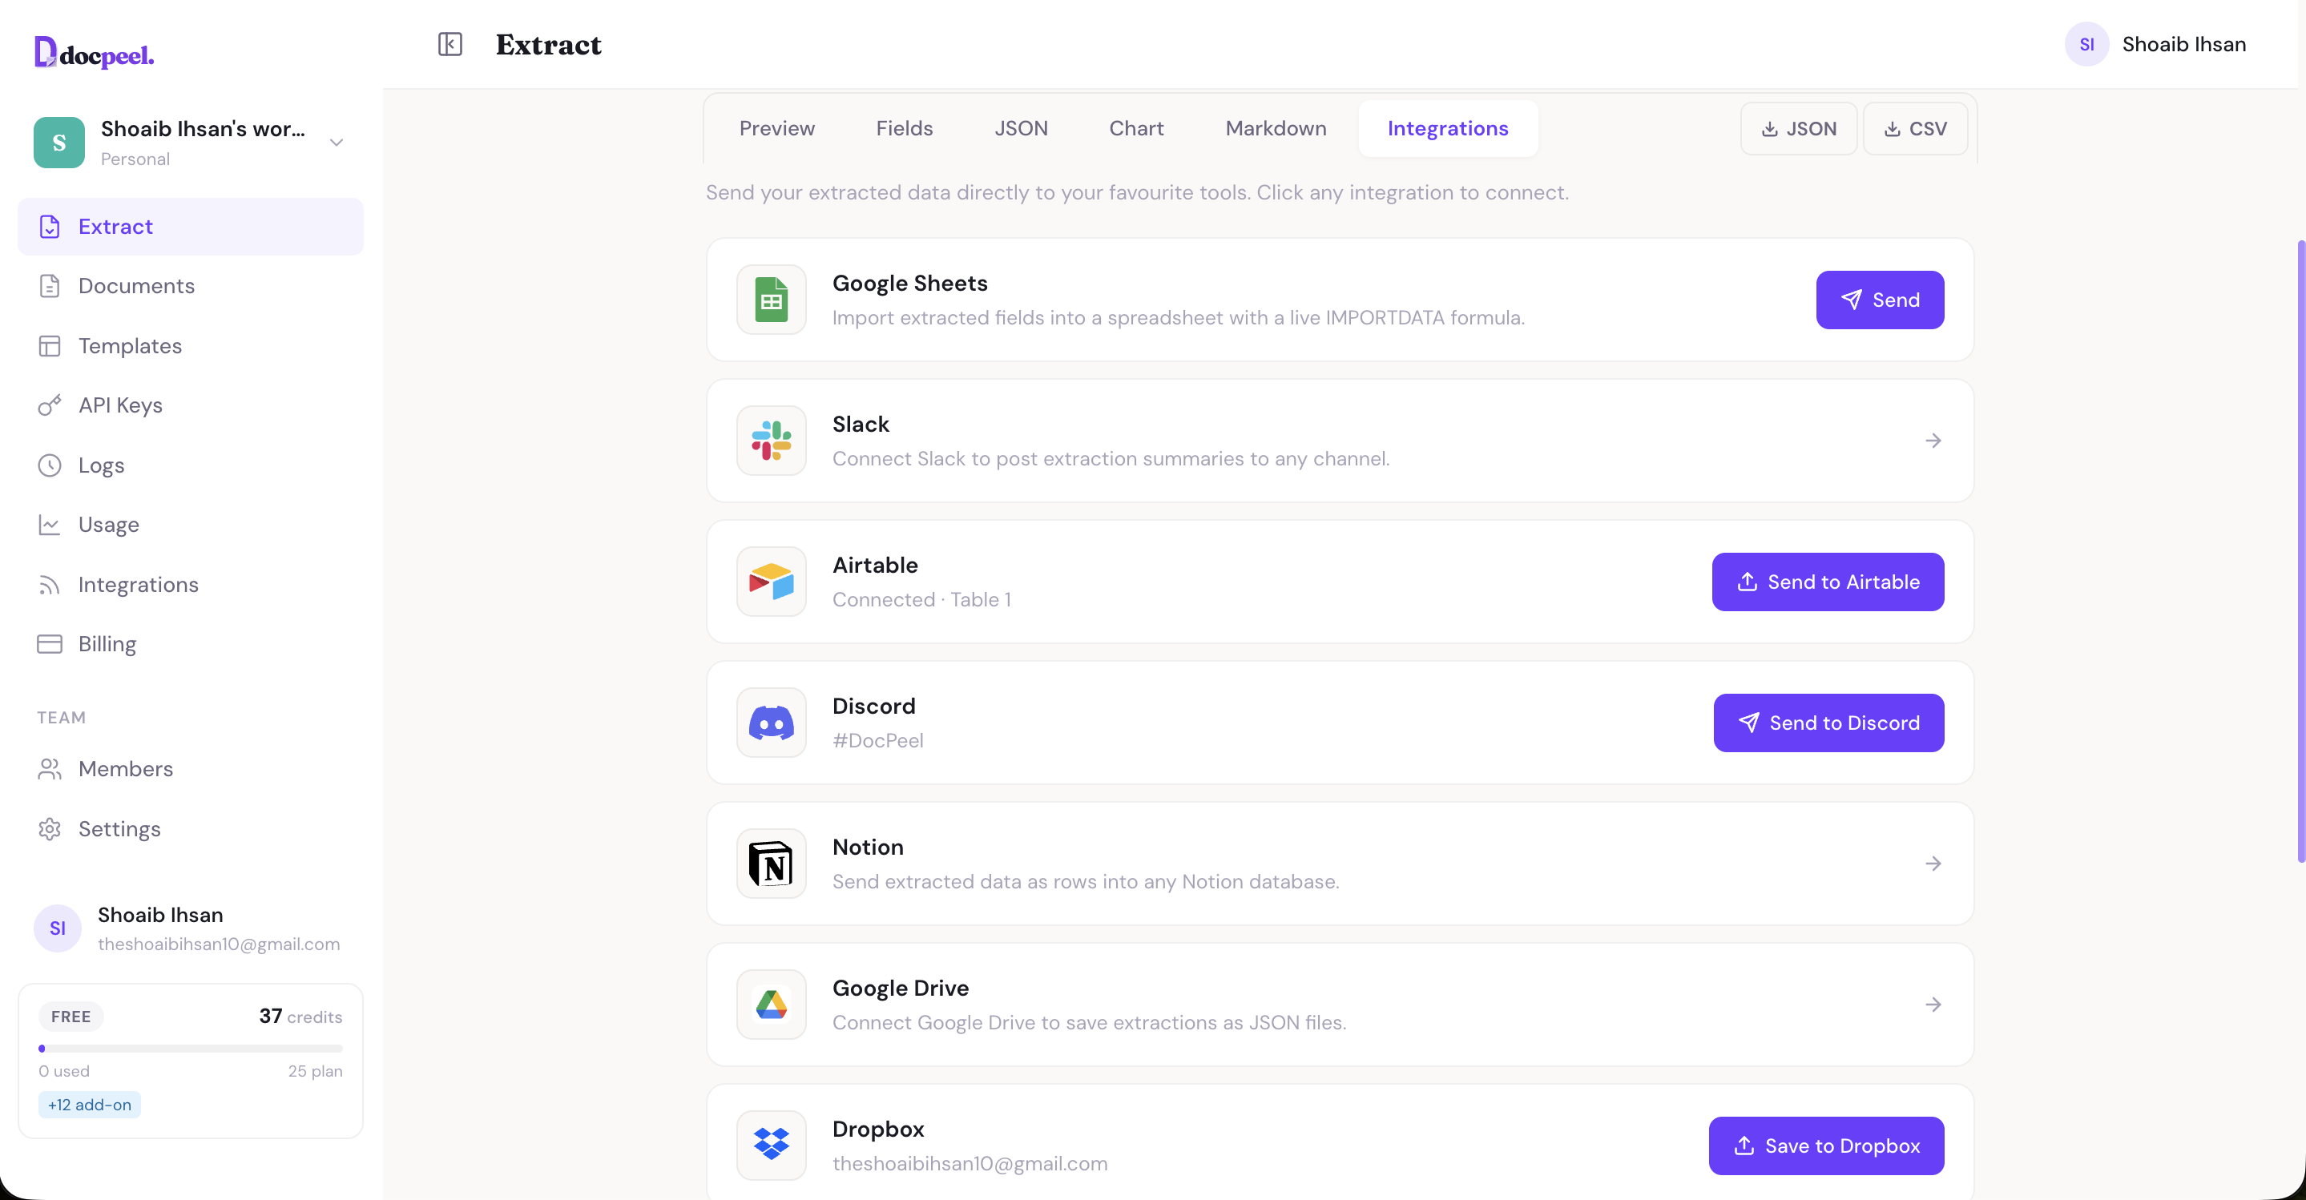Open the JSON tab
This screenshot has height=1200, width=2306.
[1022, 128]
